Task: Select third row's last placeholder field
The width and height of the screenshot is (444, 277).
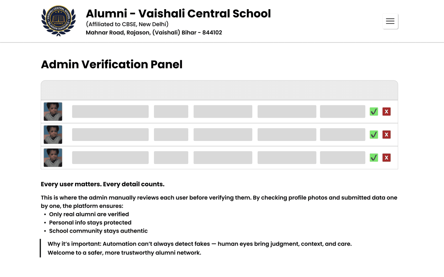Action: coord(342,158)
